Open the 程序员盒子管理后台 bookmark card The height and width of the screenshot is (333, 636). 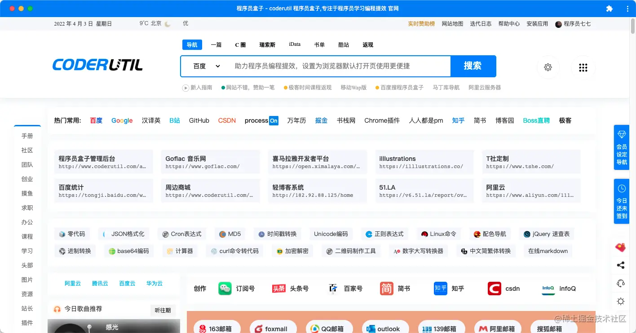point(104,162)
